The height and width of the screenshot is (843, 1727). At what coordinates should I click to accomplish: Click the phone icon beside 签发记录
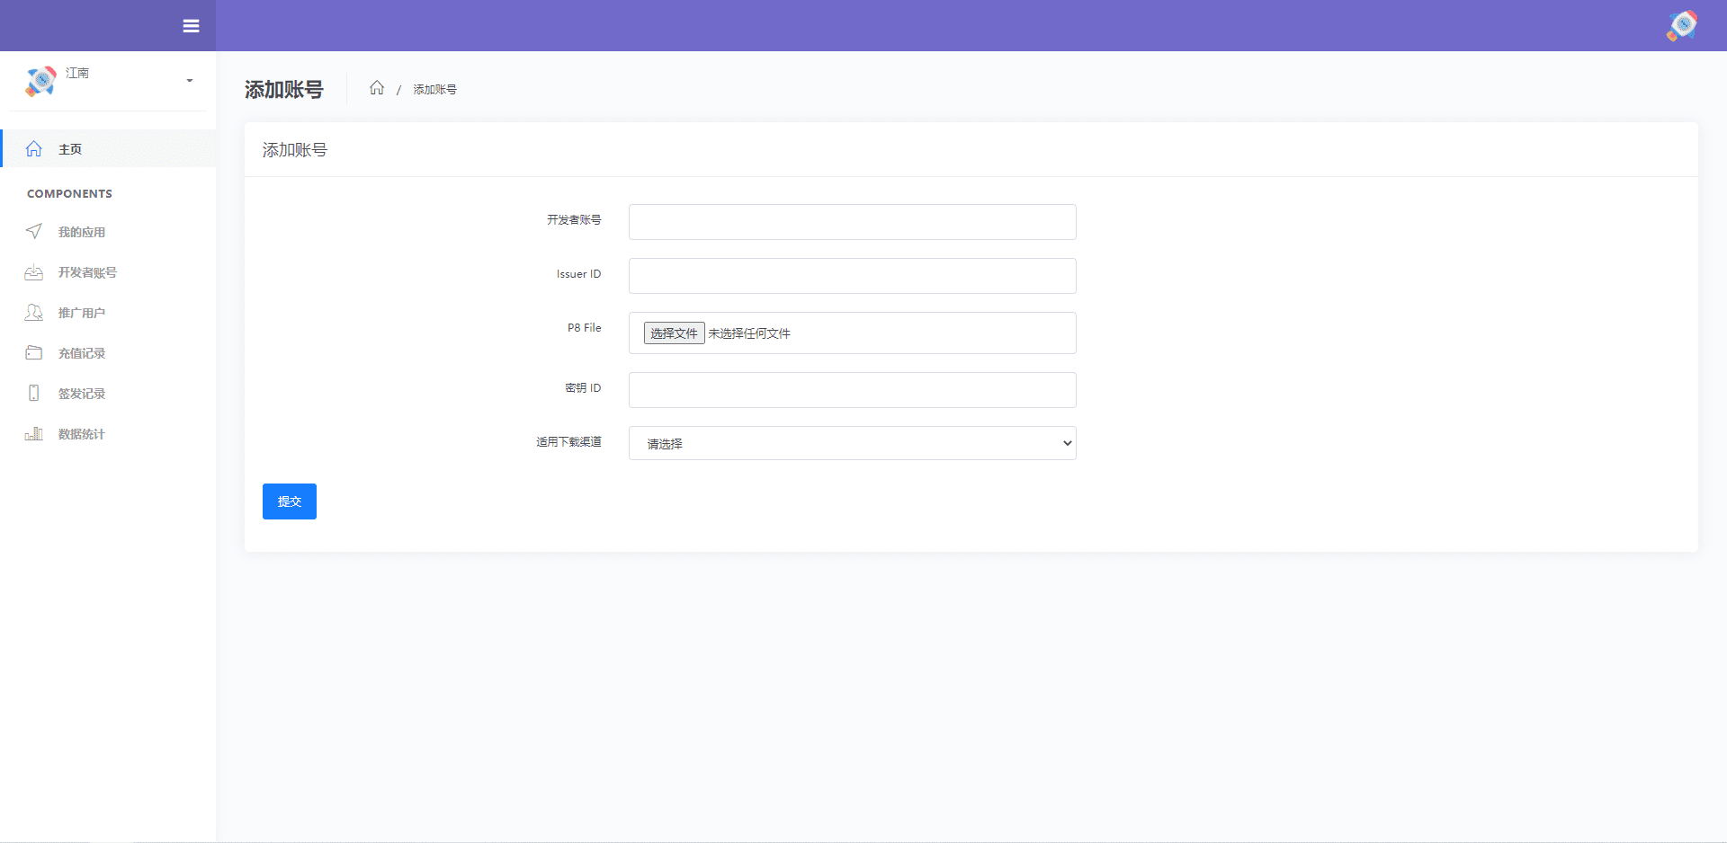(x=34, y=394)
